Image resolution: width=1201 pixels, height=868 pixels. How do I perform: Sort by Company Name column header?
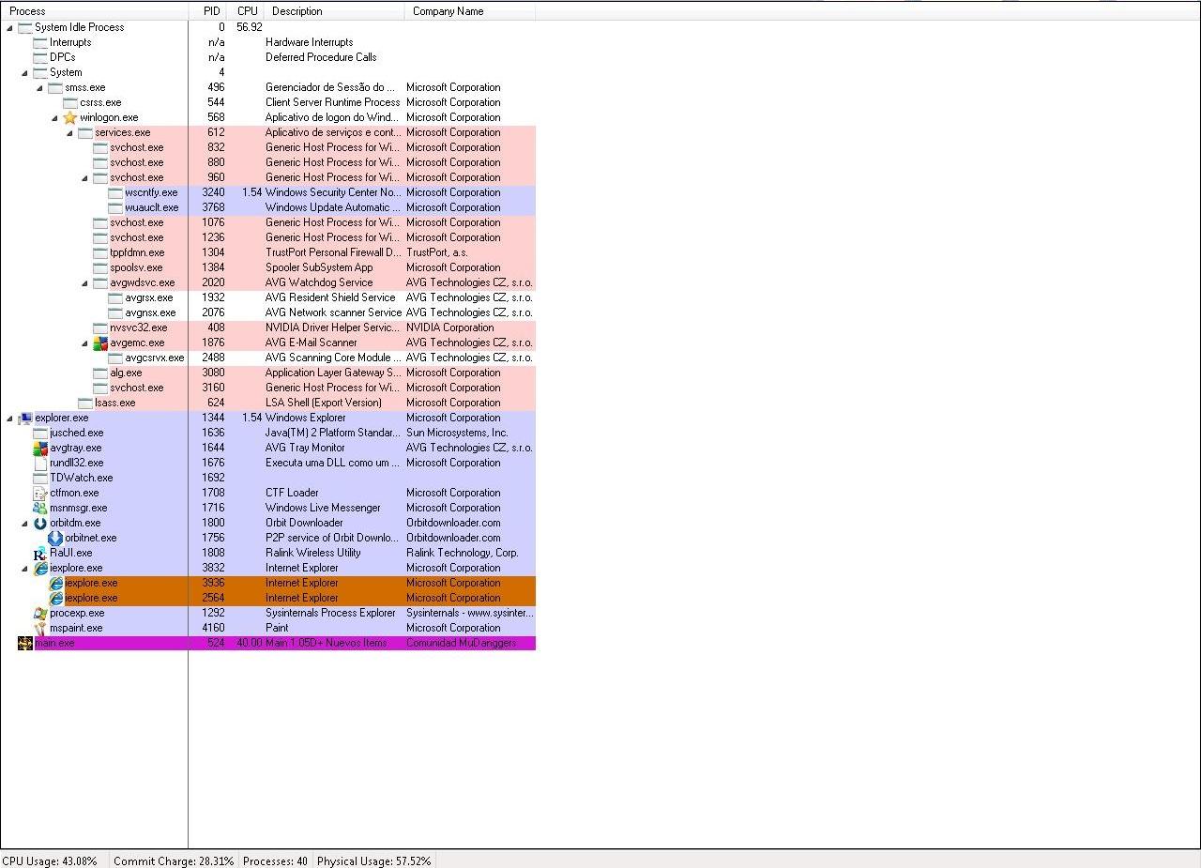click(x=470, y=11)
